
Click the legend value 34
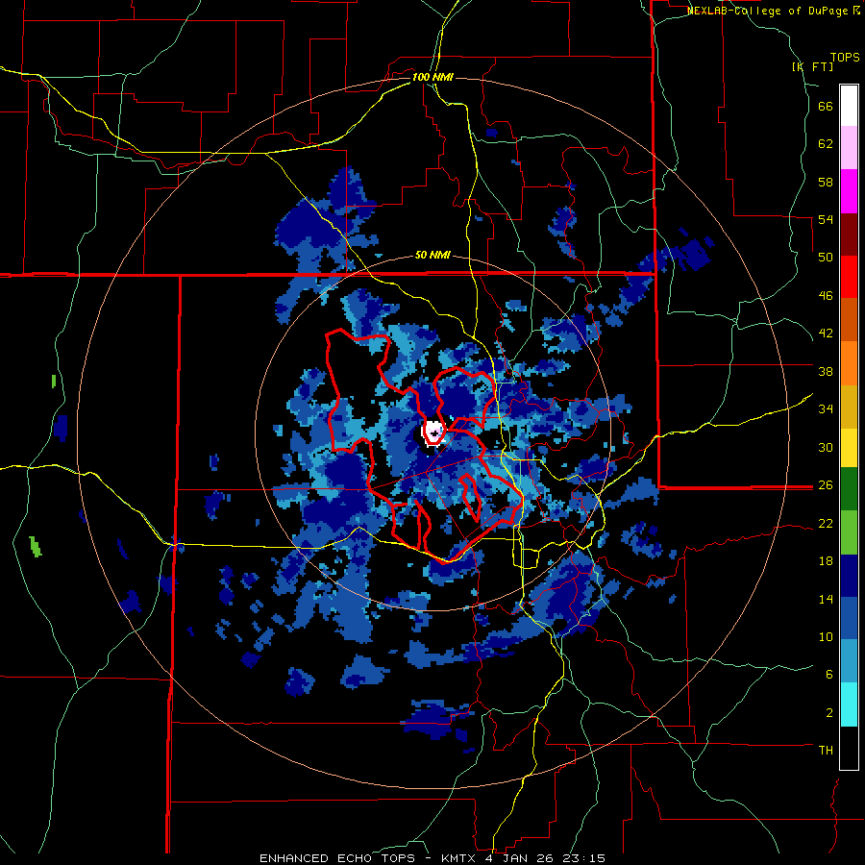click(x=826, y=408)
